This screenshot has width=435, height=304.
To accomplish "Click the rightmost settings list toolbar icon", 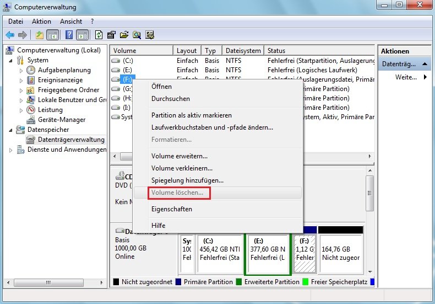I will 150,35.
